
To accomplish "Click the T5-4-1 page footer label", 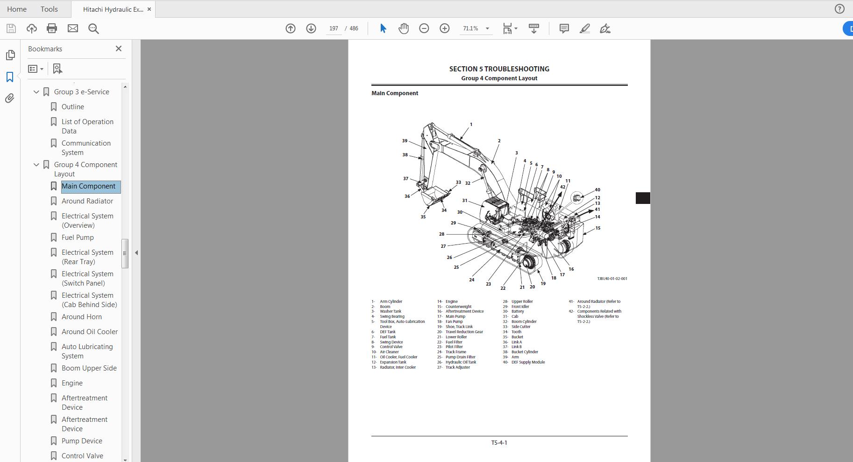I will click(499, 443).
